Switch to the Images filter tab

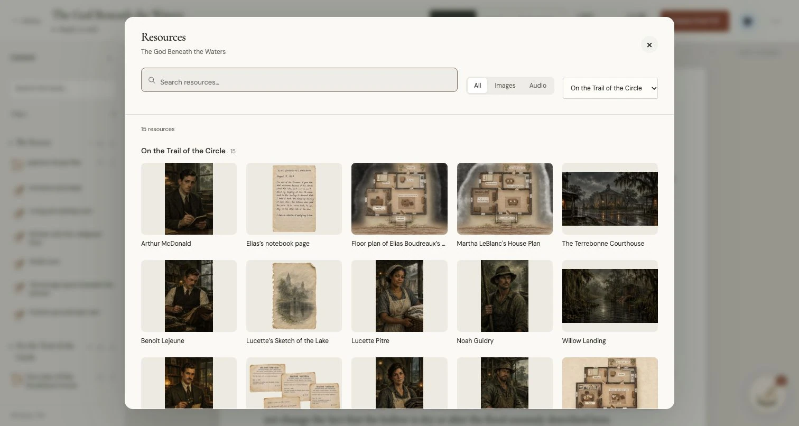point(505,86)
